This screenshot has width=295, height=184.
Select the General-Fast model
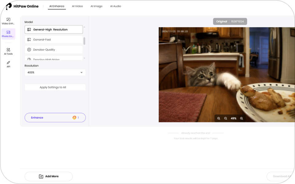point(53,40)
